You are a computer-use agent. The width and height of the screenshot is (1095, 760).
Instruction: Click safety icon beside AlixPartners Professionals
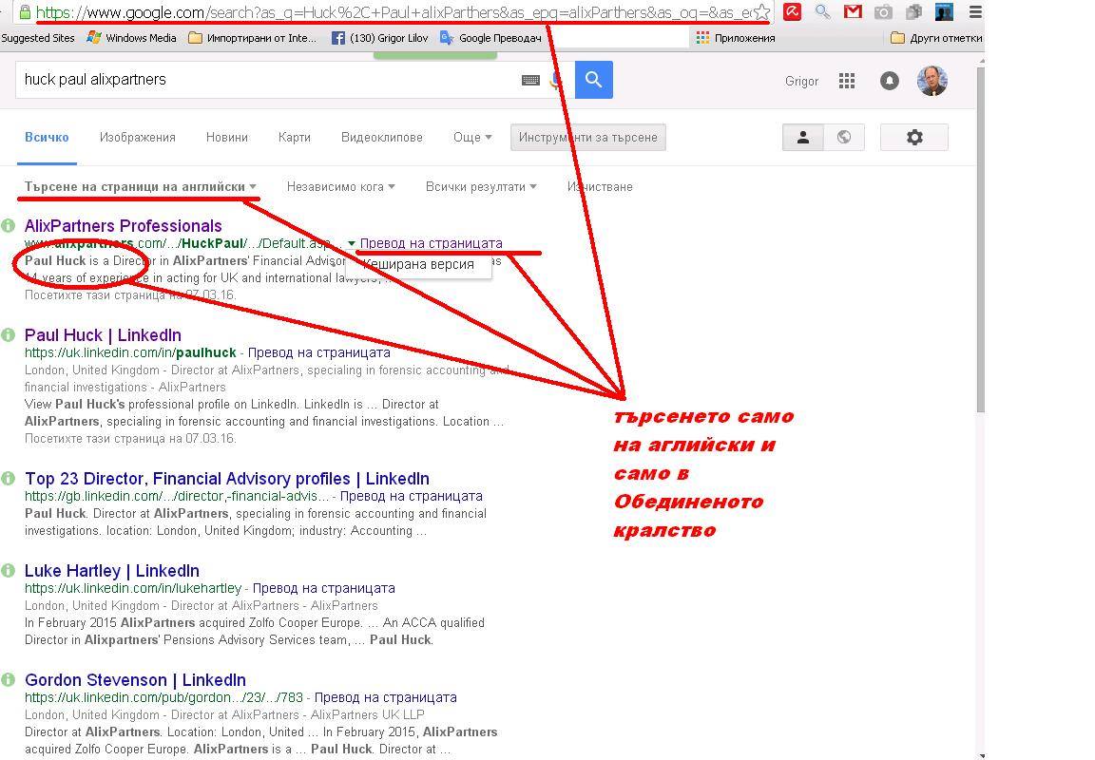(x=8, y=225)
